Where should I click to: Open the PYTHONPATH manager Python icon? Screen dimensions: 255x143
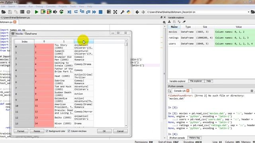(x=129, y=12)
